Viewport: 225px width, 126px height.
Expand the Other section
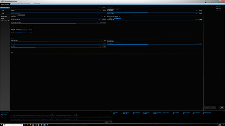(202, 52)
